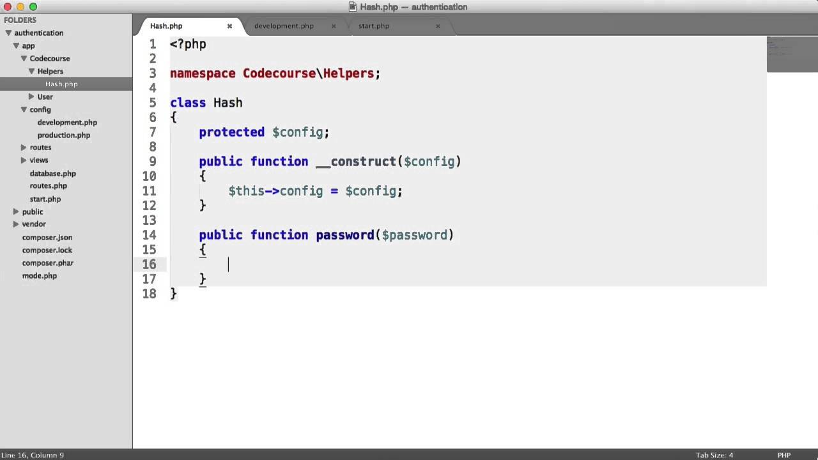
Task: Select Hash.php in the sidebar
Action: (x=61, y=84)
